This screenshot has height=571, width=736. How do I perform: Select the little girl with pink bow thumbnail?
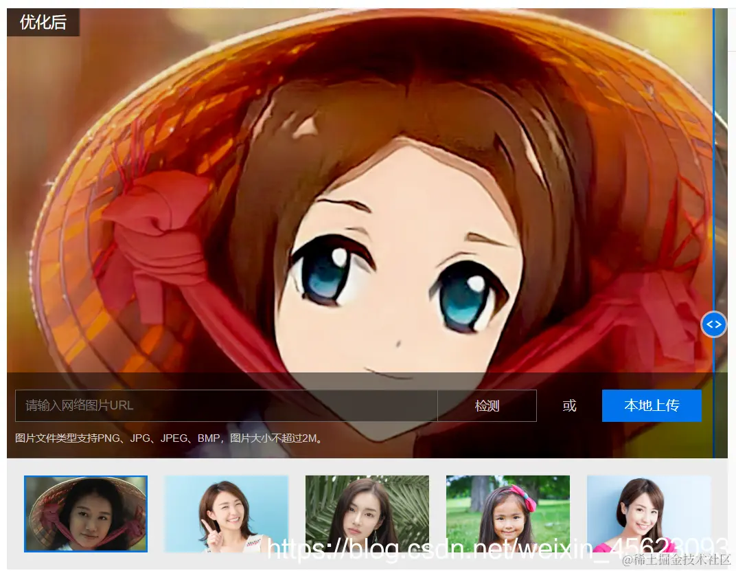pos(508,514)
